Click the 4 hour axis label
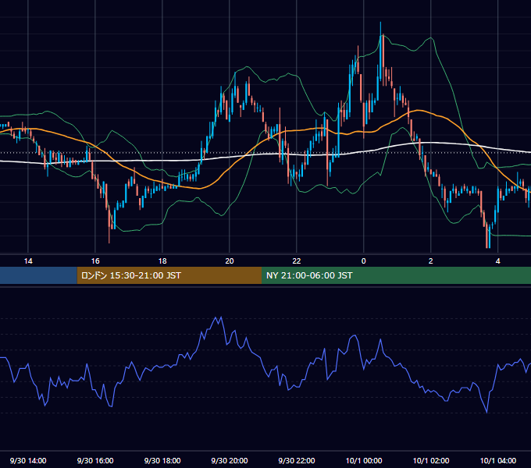 (497, 261)
